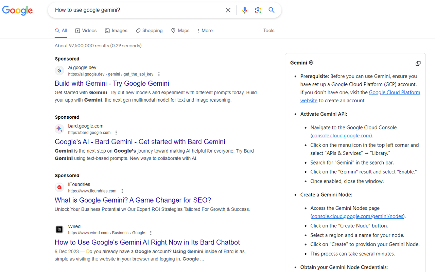Open the Build with Gemini result
The height and width of the screenshot is (272, 435).
tap(111, 83)
